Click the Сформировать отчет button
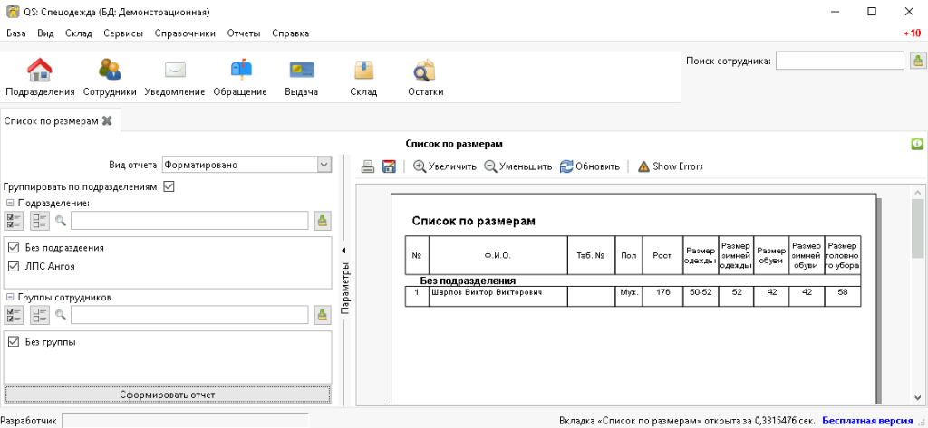 click(x=167, y=395)
